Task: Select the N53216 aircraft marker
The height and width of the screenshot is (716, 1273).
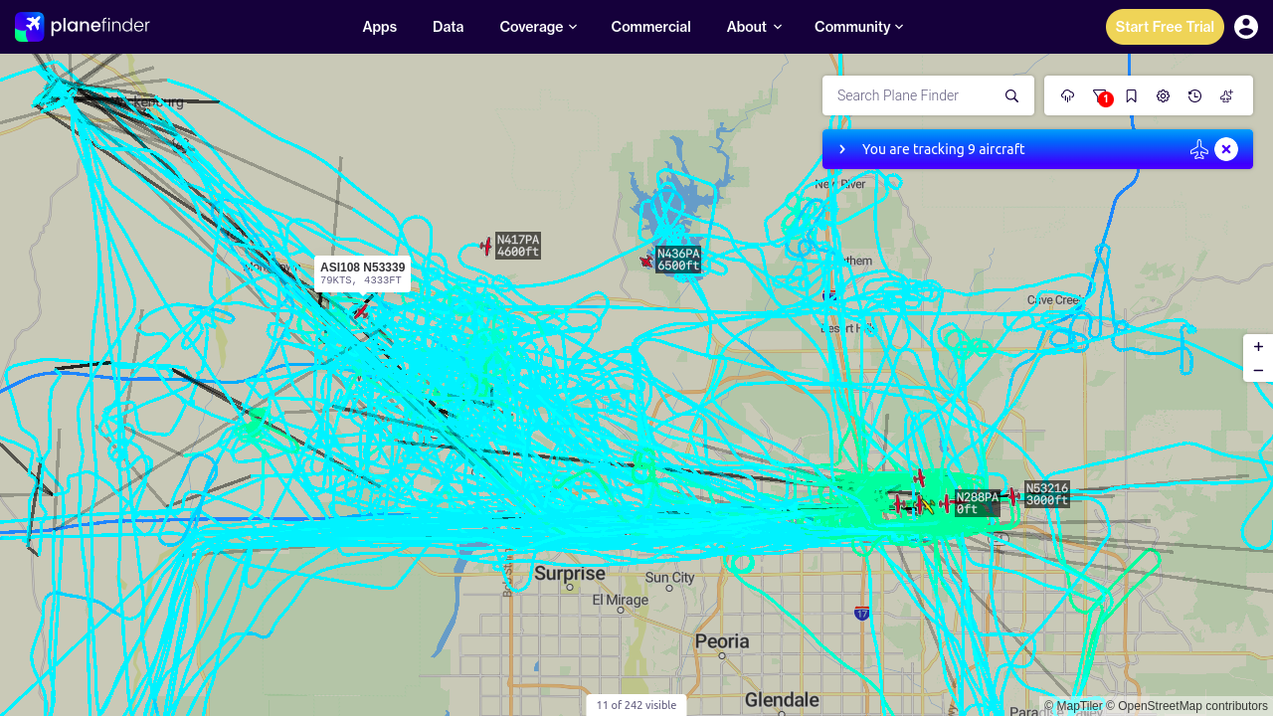Action: click(x=1012, y=495)
